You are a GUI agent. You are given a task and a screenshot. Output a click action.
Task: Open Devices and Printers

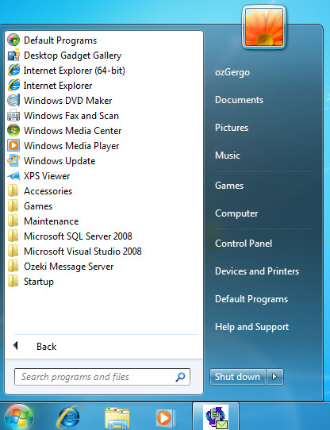[x=257, y=271]
